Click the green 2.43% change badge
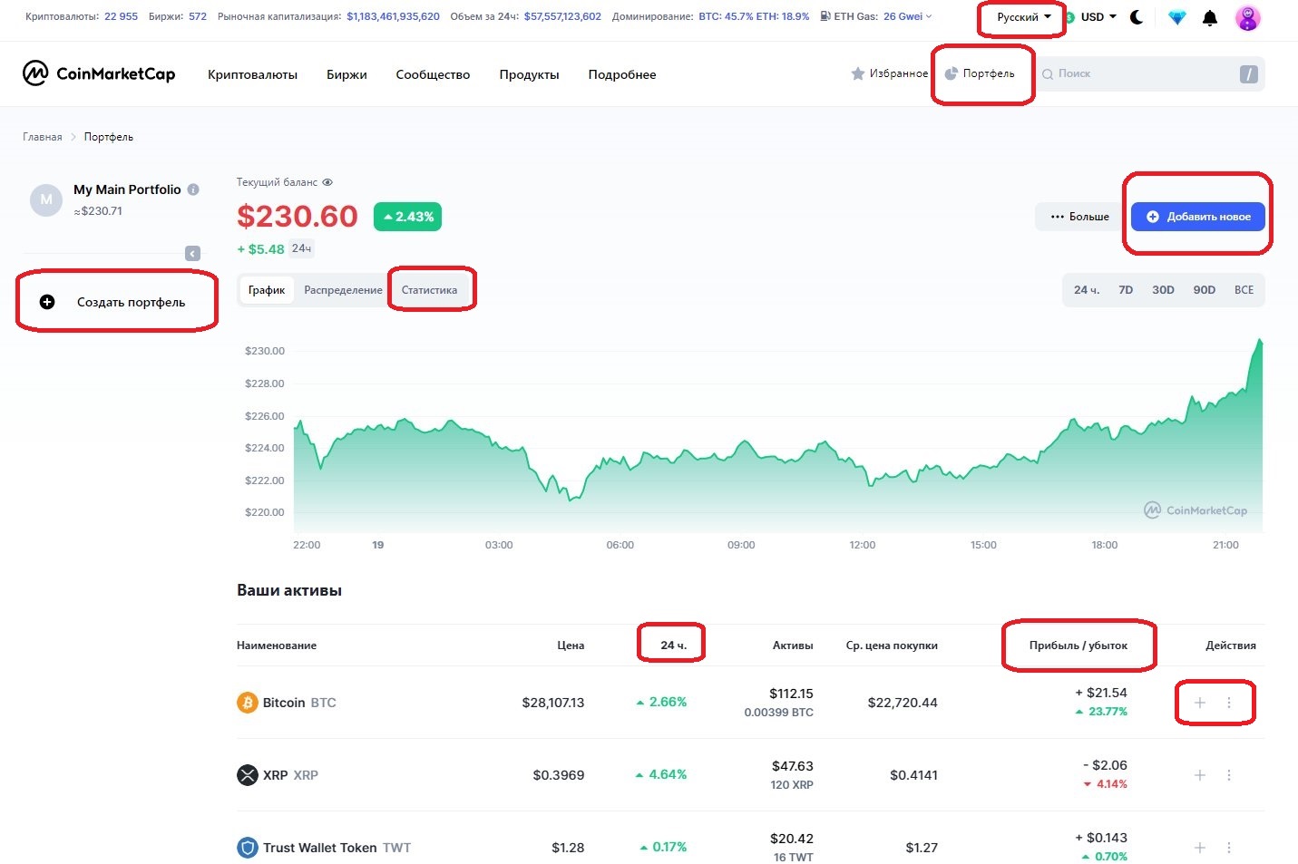Image resolution: width=1298 pixels, height=864 pixels. point(407,217)
